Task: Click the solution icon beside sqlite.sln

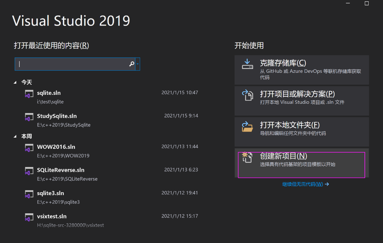Action: 29,94
